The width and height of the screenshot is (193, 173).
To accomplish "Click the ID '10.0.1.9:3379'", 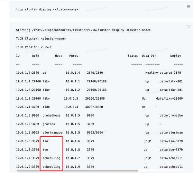I will click(x=28, y=167).
